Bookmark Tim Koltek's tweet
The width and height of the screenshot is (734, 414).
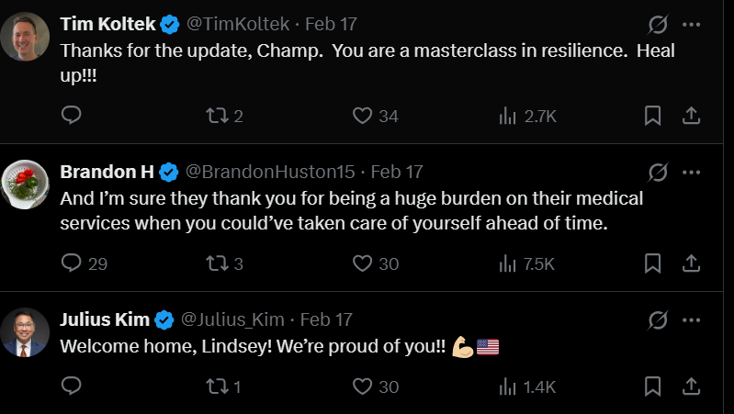[x=652, y=116]
